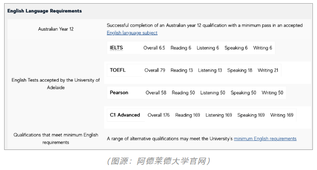Viewport: 317px width, 170px height.
Task: Select the English Language Requirements heading
Action: tap(45, 11)
